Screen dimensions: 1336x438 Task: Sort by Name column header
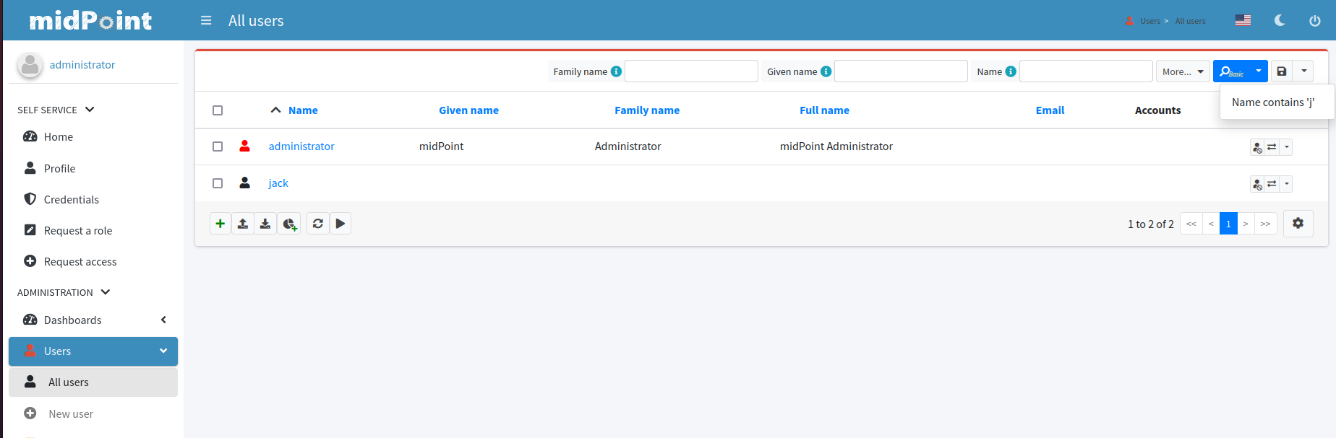click(x=303, y=110)
